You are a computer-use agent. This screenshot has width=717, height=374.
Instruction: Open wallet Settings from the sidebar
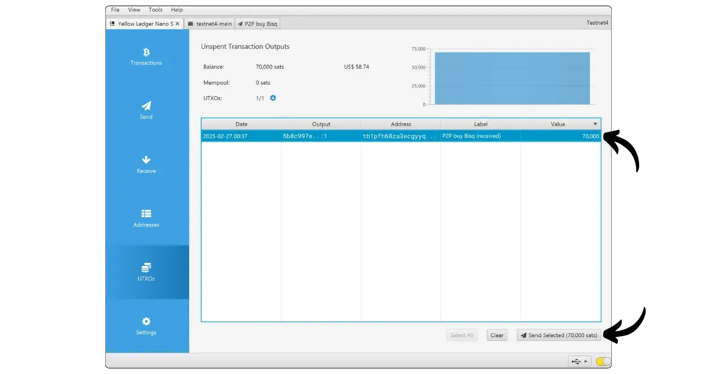(146, 326)
